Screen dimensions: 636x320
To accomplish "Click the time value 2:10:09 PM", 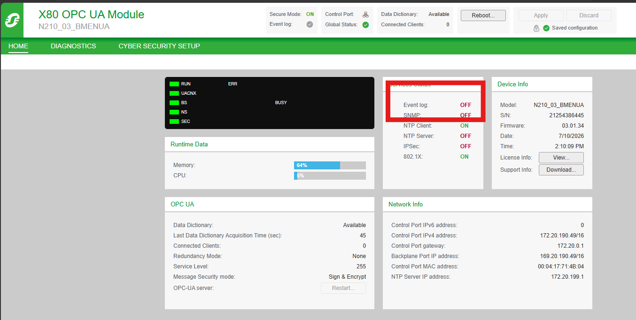I will tap(569, 146).
